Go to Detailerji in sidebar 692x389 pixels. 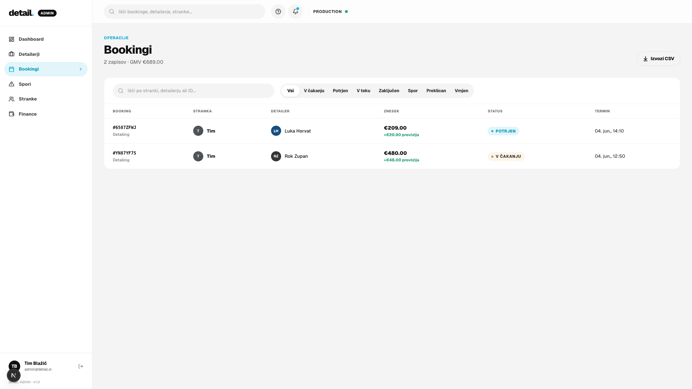[46, 54]
